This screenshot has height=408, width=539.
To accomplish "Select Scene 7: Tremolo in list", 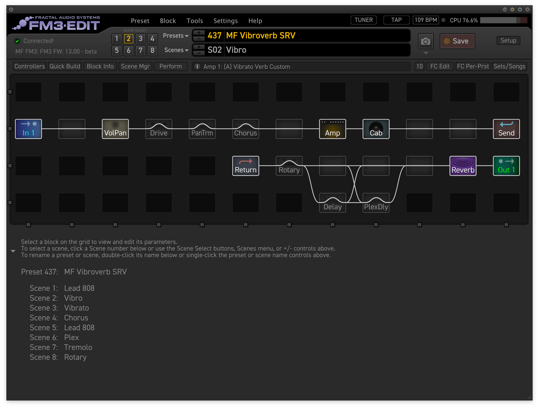I will click(61, 348).
